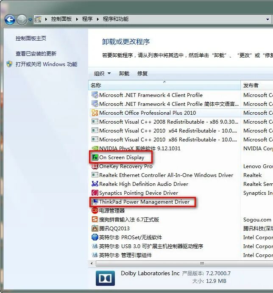Go to 控制面板 in the breadcrumb
Viewport: 273px width, 293px height.
pos(61,19)
